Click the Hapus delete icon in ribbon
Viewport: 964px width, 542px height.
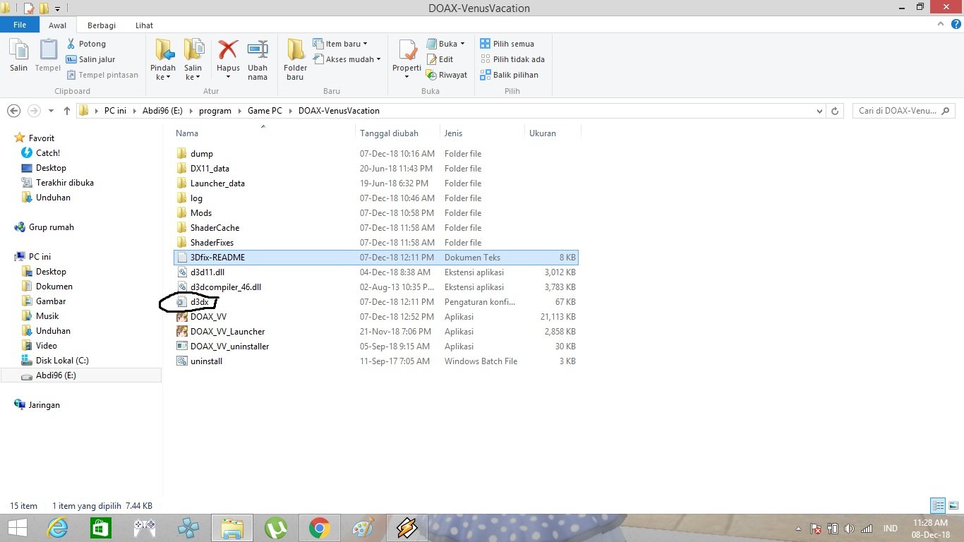228,50
